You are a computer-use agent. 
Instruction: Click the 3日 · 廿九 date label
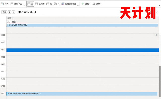12,22
